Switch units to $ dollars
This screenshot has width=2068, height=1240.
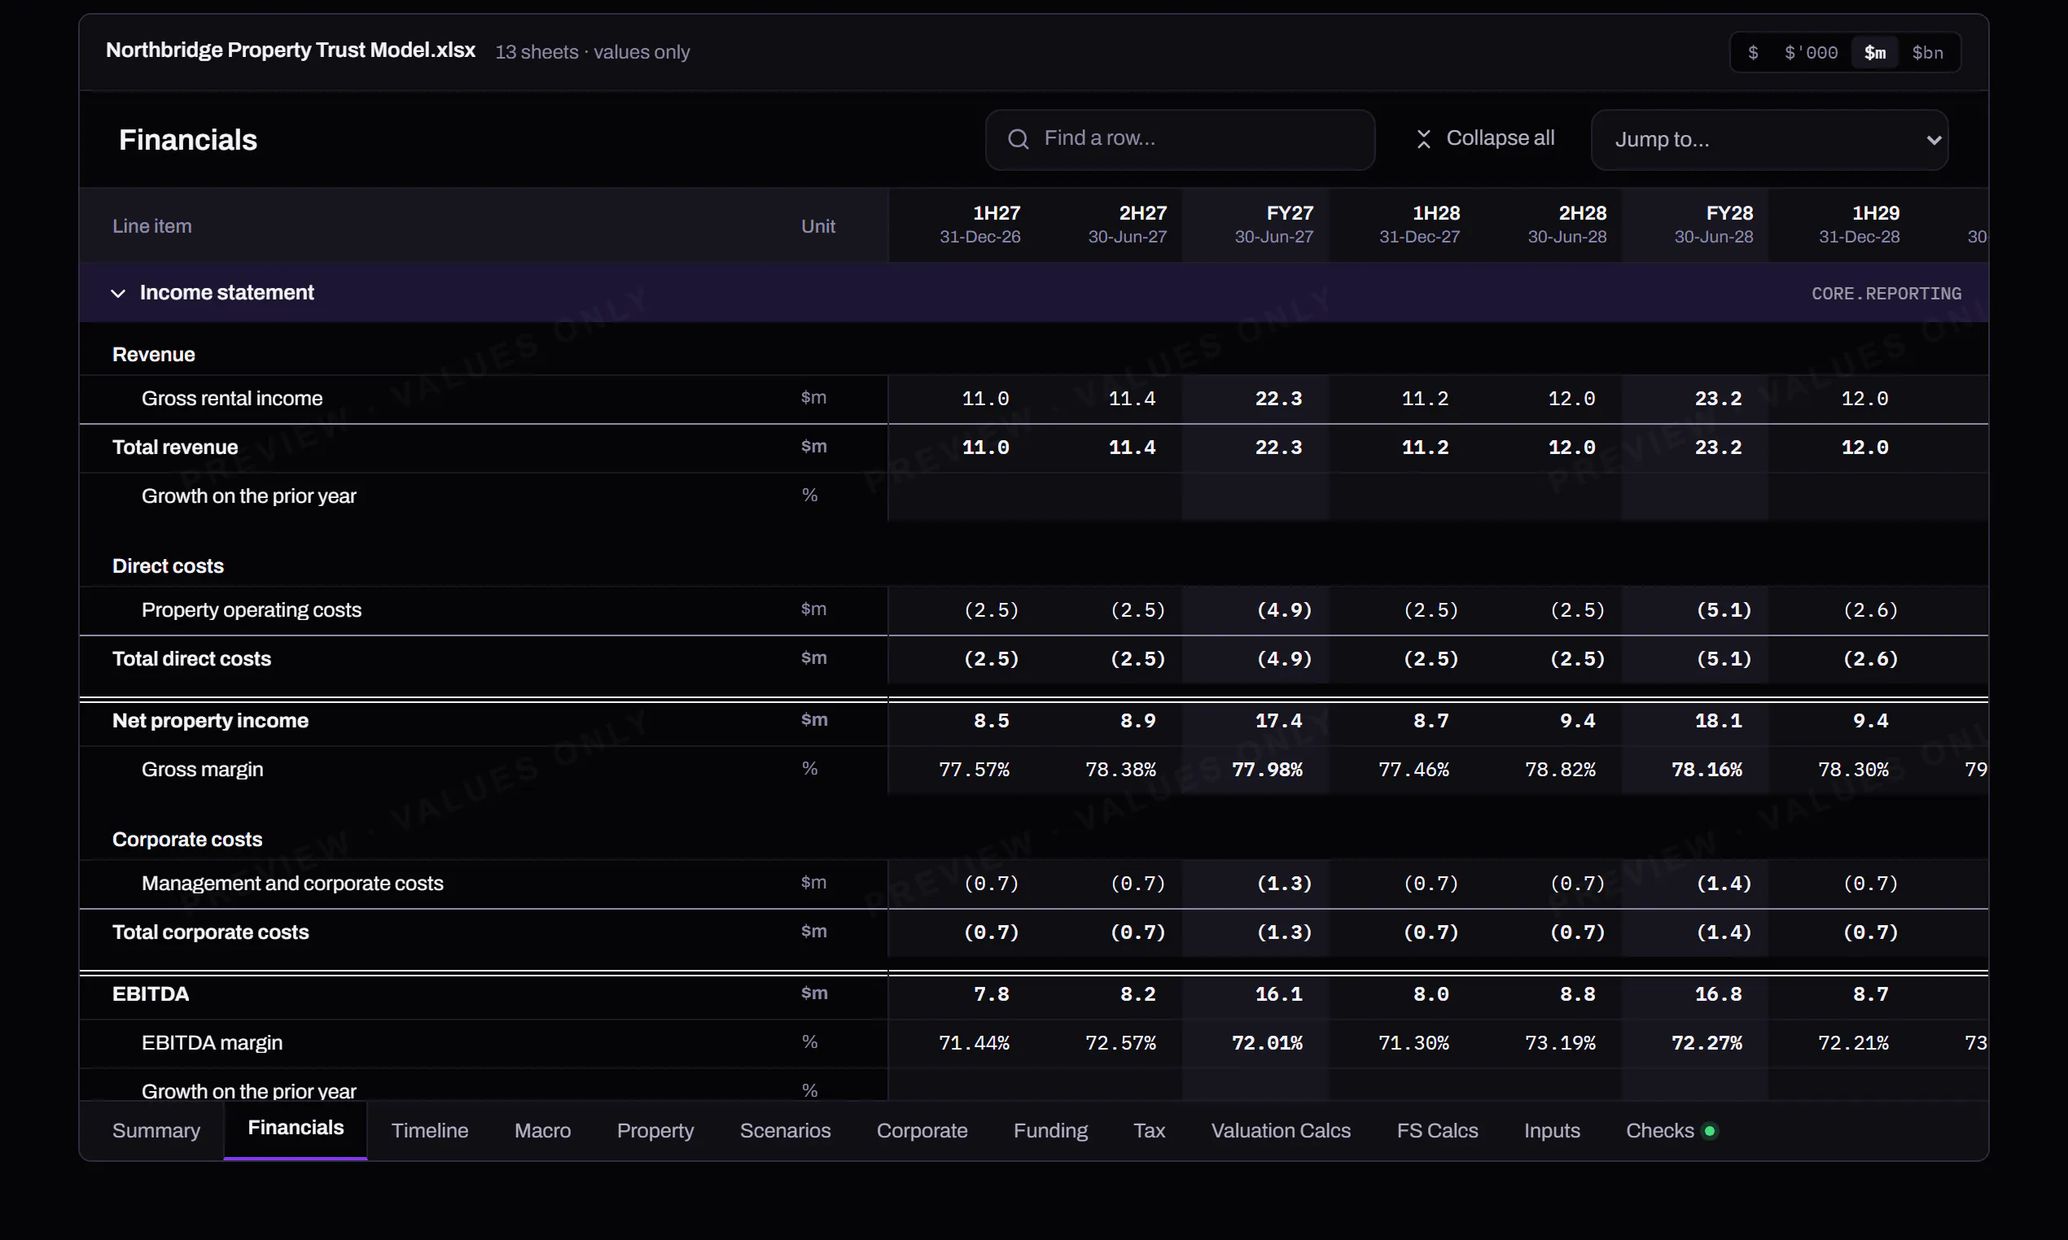1753,53
